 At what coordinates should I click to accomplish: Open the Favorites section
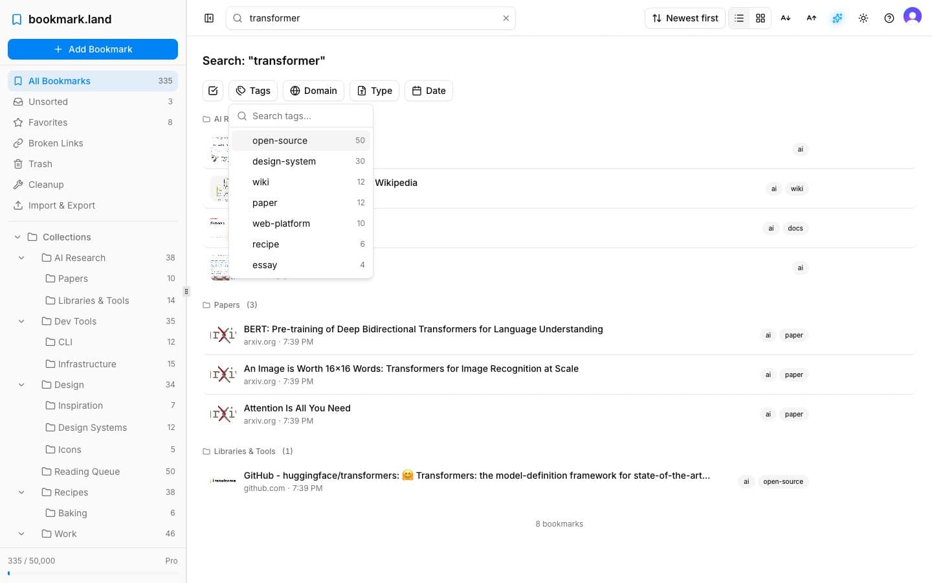pyautogui.click(x=93, y=122)
